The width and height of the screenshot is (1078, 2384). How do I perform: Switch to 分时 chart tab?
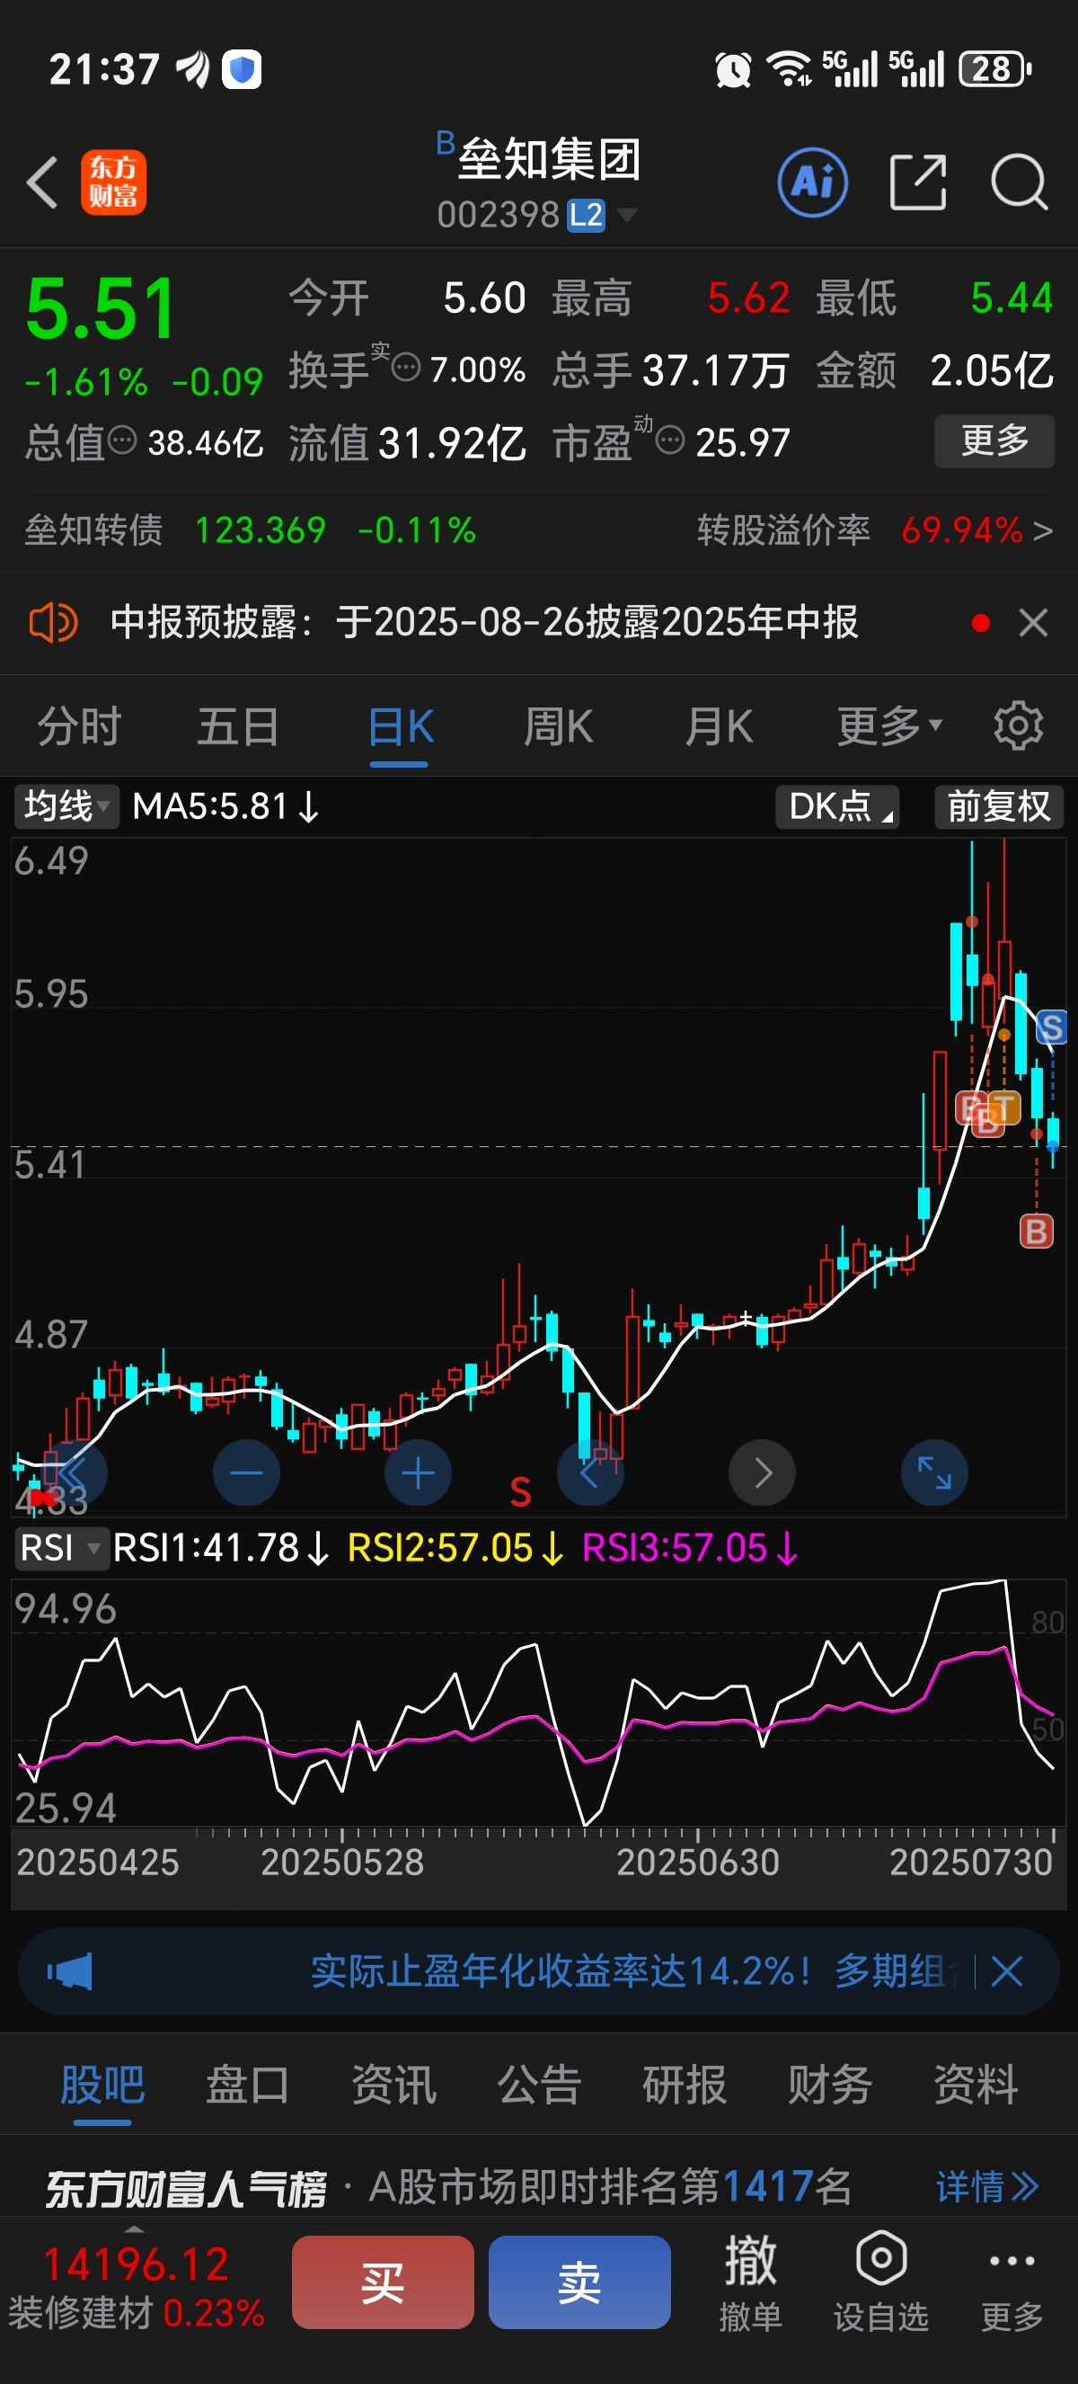(80, 725)
